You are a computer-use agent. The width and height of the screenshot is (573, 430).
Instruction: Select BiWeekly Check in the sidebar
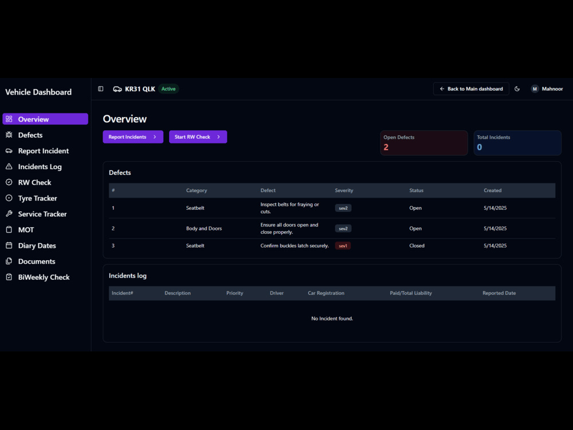tap(45, 277)
